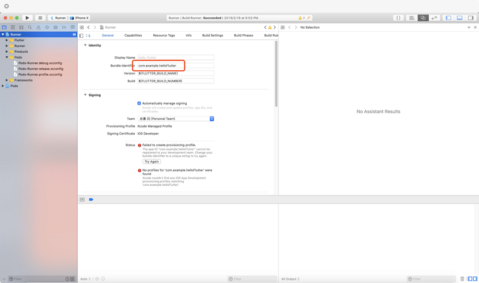Click the editor's related items grid icon
This screenshot has width=479, height=283.
[82, 27]
